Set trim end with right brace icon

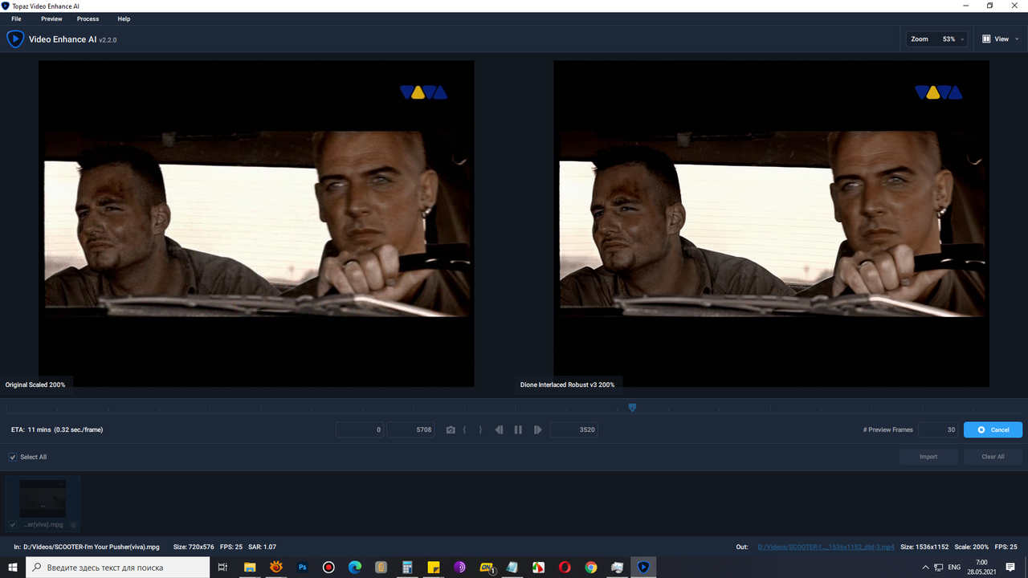tap(480, 429)
